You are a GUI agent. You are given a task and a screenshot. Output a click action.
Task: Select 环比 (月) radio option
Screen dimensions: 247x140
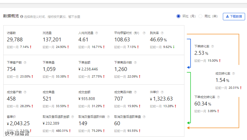tap(178, 16)
